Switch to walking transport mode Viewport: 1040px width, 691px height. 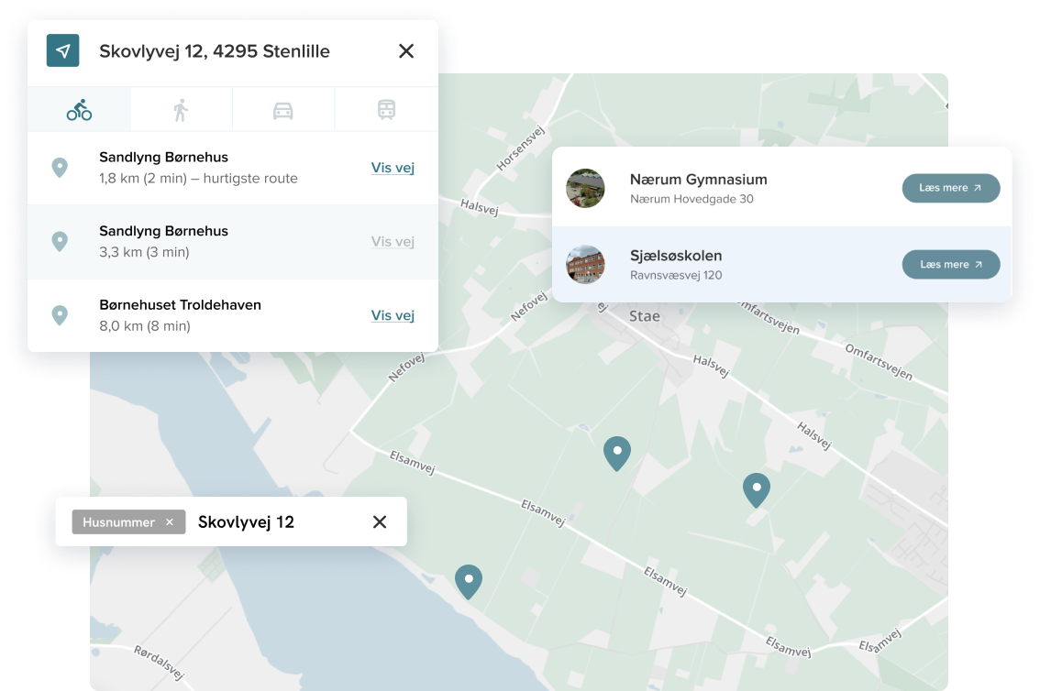[x=181, y=110]
